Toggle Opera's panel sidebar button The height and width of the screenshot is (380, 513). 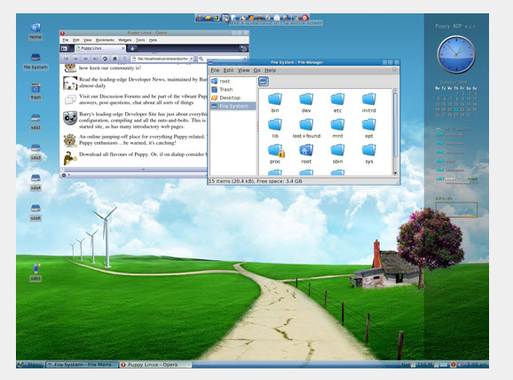pos(65,49)
